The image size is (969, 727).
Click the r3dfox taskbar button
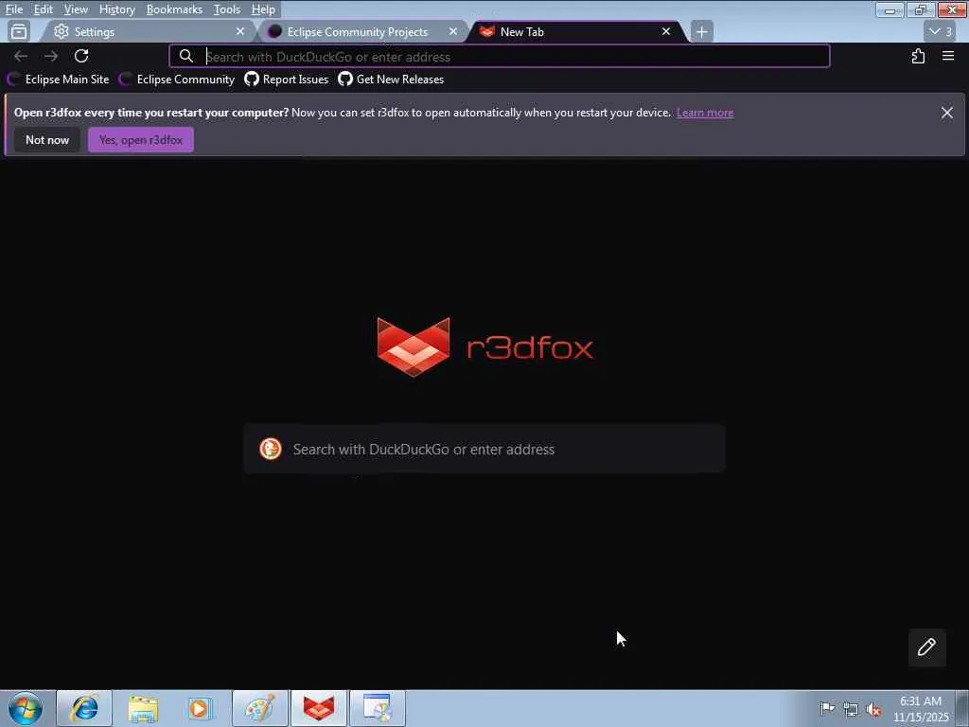coord(319,708)
